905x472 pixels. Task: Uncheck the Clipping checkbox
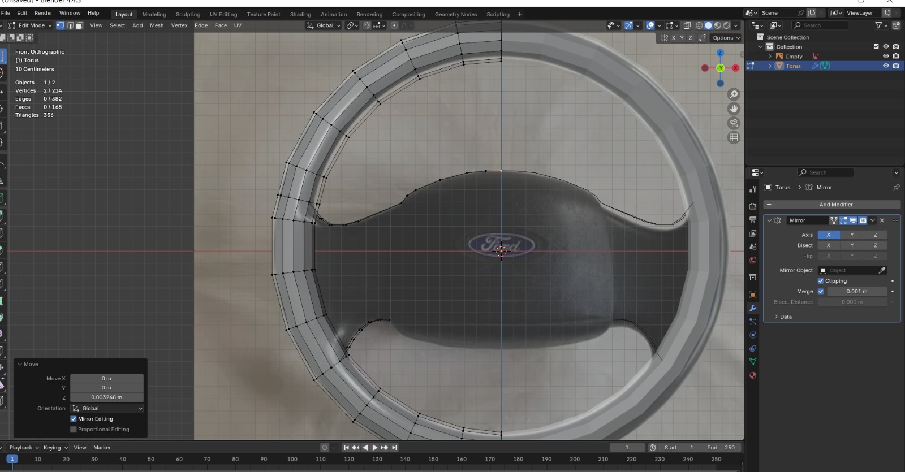821,281
